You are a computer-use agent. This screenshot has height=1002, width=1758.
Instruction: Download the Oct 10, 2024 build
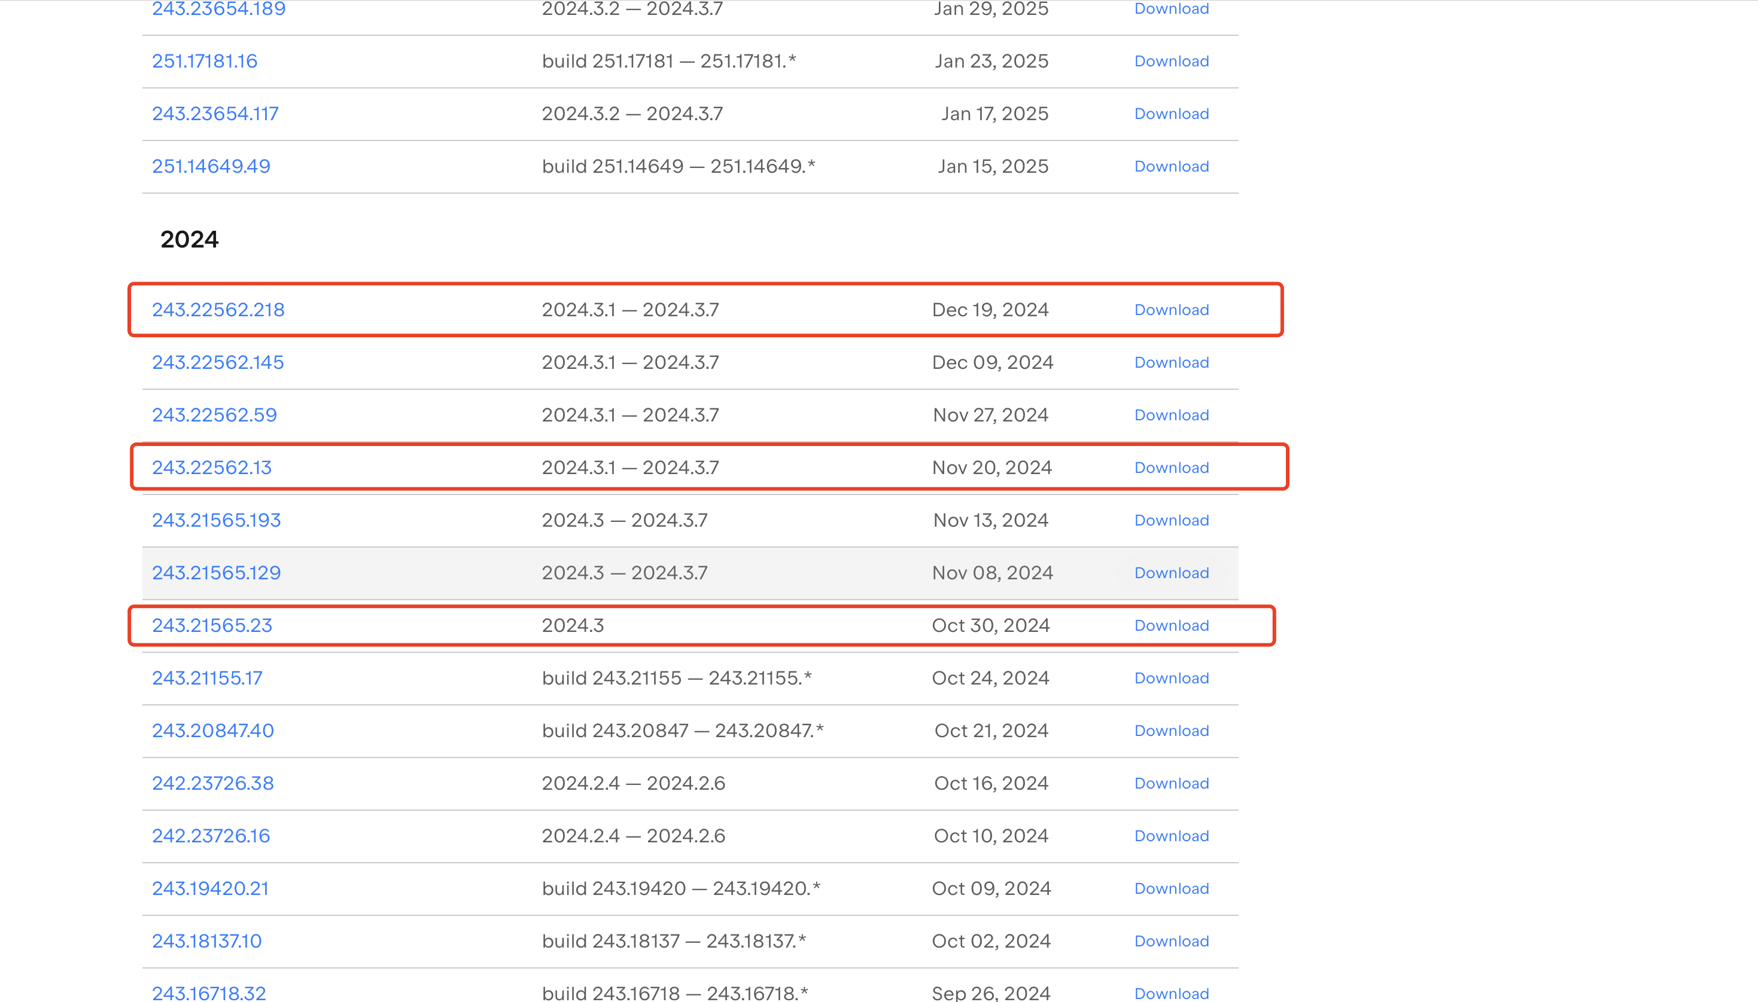pos(1170,836)
